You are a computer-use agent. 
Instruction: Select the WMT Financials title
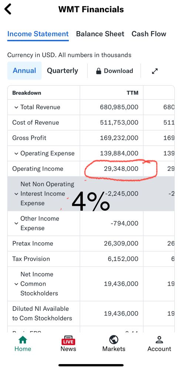coord(91,10)
